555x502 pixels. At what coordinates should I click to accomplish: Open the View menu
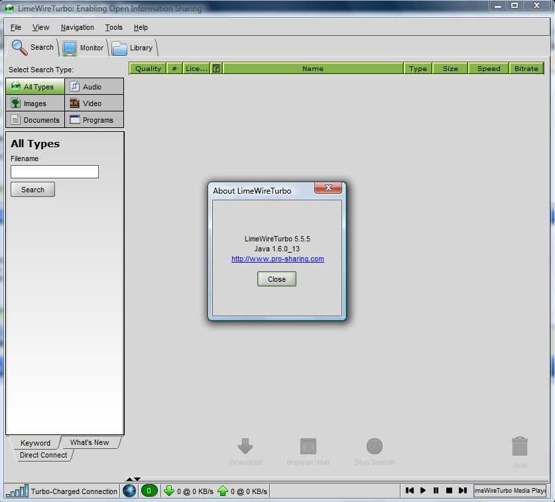pos(40,27)
